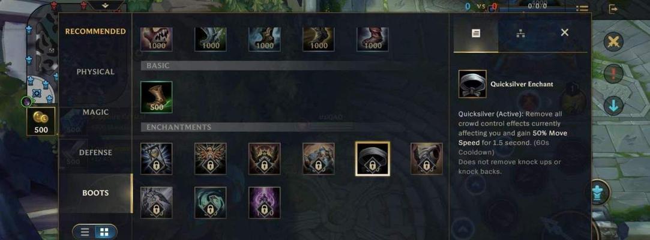Open the Magic items category
650x240 pixels.
[x=95, y=112]
